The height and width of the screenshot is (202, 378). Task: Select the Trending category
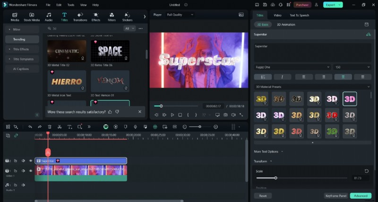pyautogui.click(x=22, y=39)
